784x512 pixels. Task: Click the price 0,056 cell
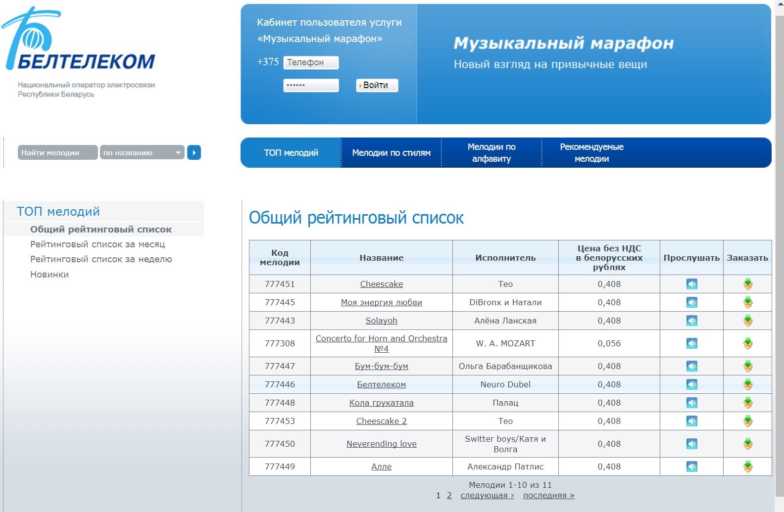[609, 343]
